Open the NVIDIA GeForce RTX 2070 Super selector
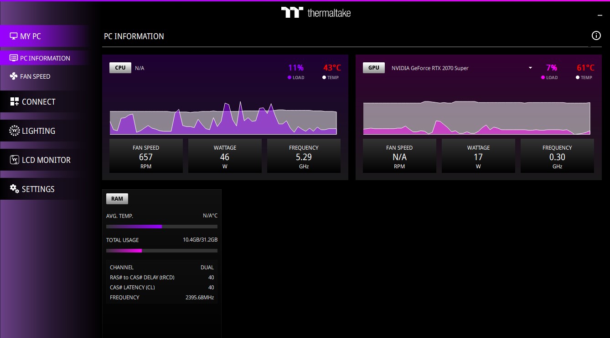610x338 pixels. click(429, 68)
